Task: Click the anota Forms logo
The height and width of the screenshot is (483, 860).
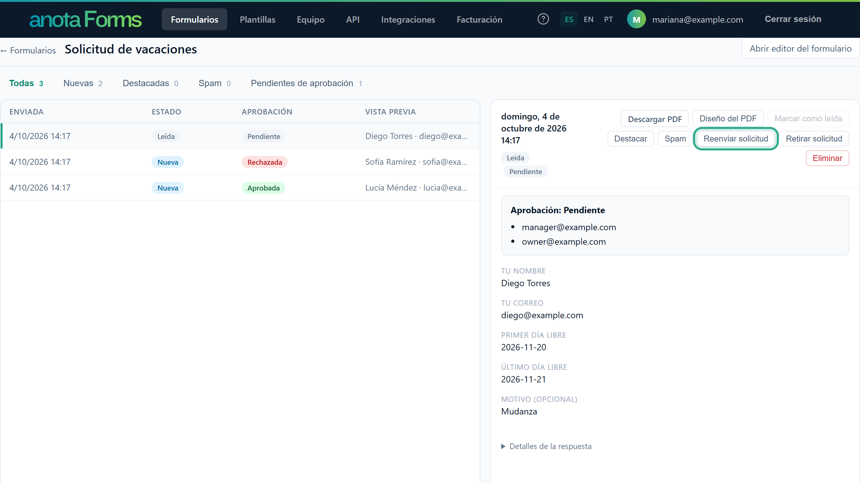Action: (x=86, y=19)
